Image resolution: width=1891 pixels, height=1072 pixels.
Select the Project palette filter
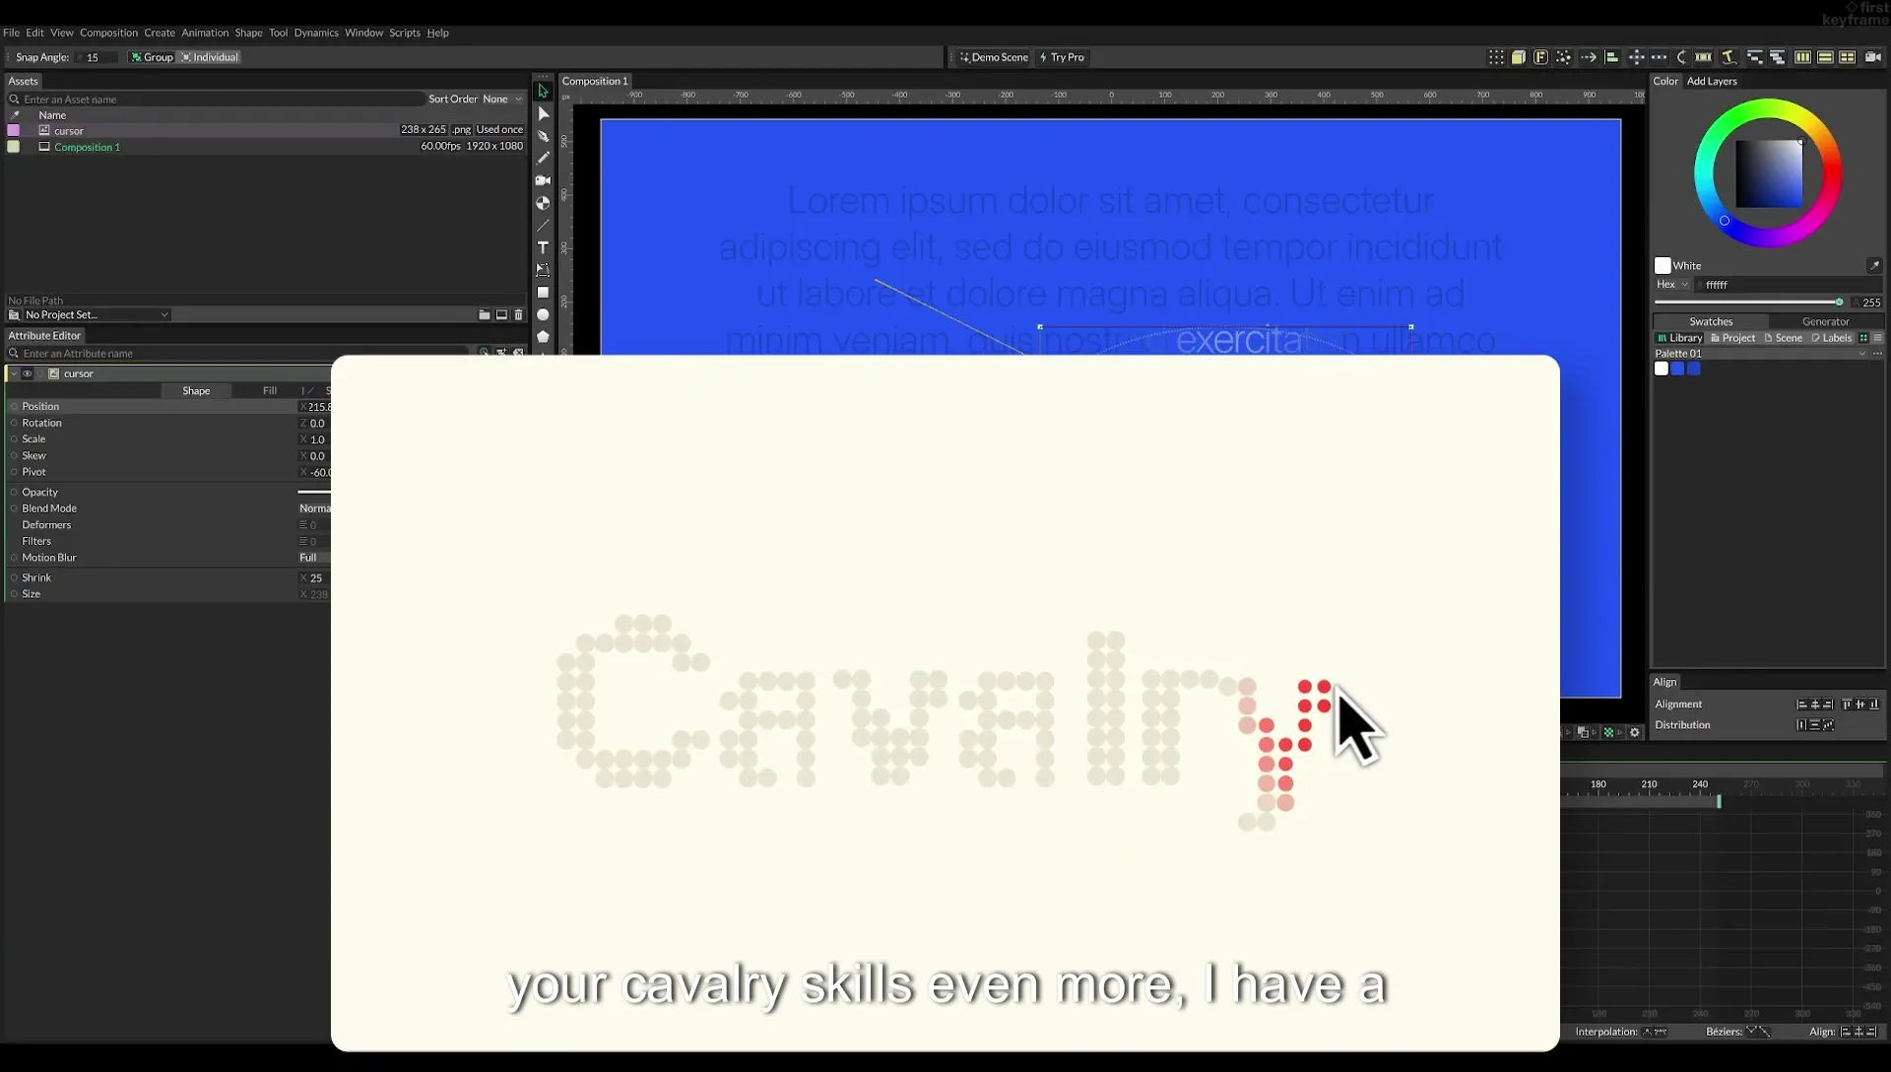pyautogui.click(x=1732, y=338)
